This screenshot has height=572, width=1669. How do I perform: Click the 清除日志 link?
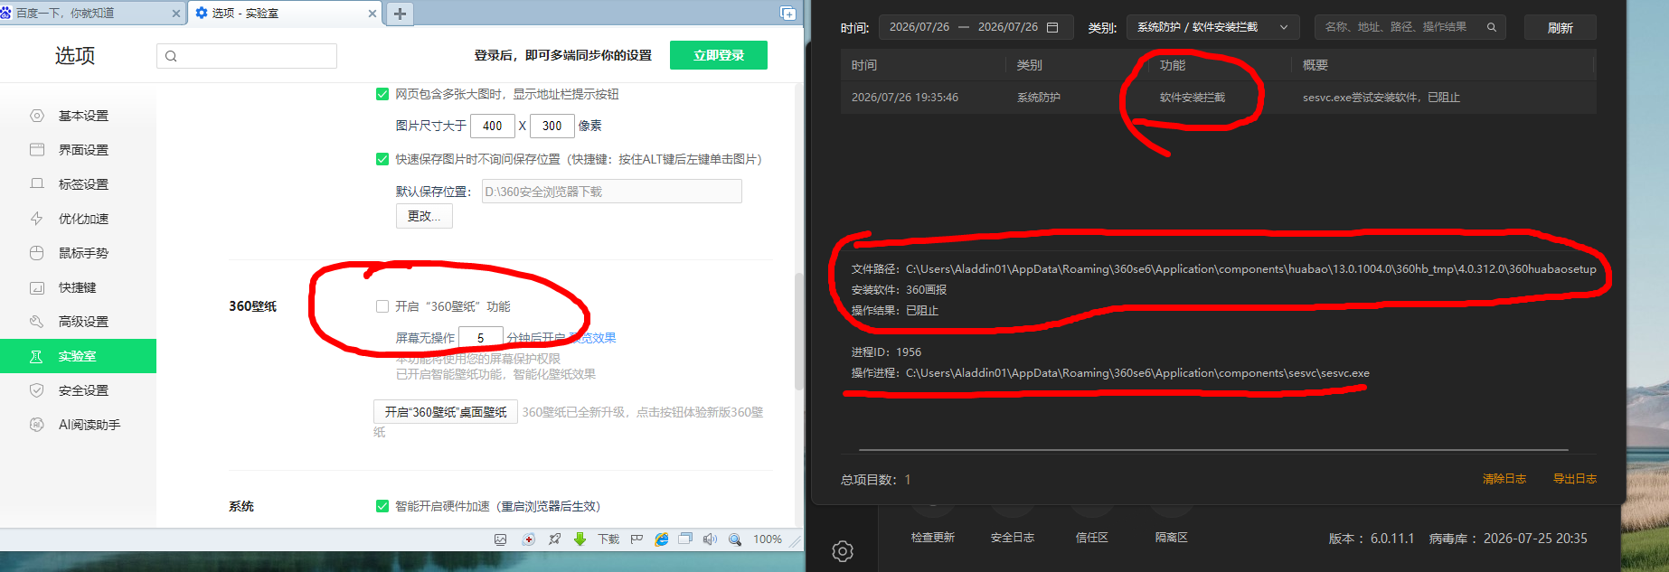pos(1504,479)
